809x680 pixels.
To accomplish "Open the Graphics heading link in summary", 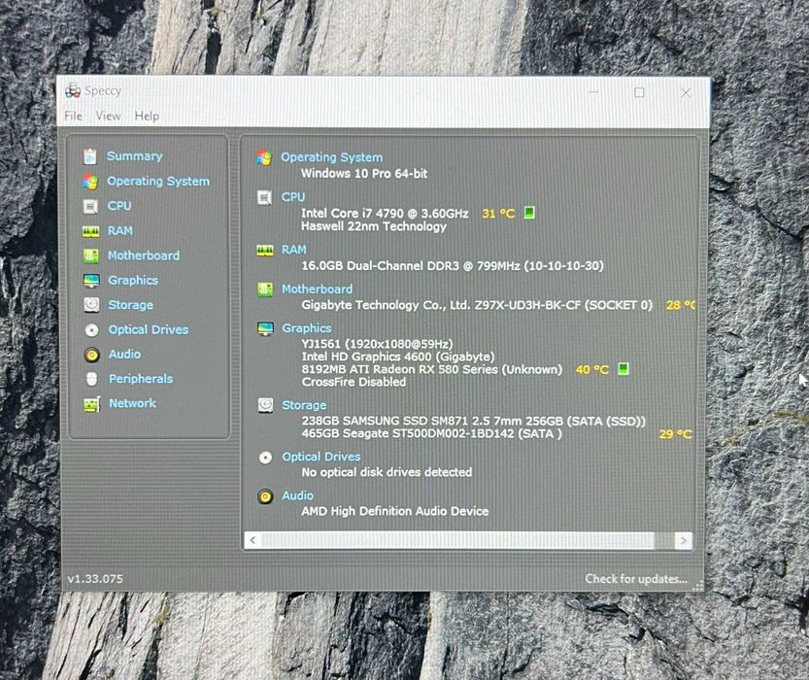I will point(307,328).
